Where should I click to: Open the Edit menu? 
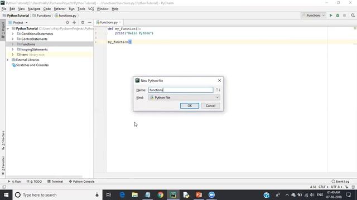point(12,9)
